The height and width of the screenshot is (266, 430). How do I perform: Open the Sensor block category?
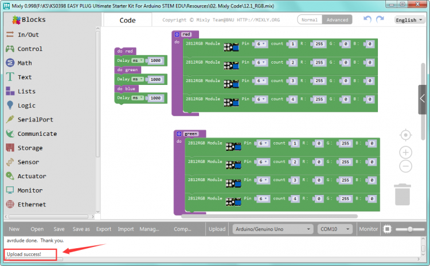tap(28, 162)
